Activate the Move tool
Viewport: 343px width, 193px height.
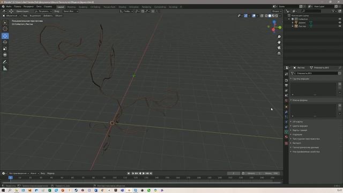5,36
